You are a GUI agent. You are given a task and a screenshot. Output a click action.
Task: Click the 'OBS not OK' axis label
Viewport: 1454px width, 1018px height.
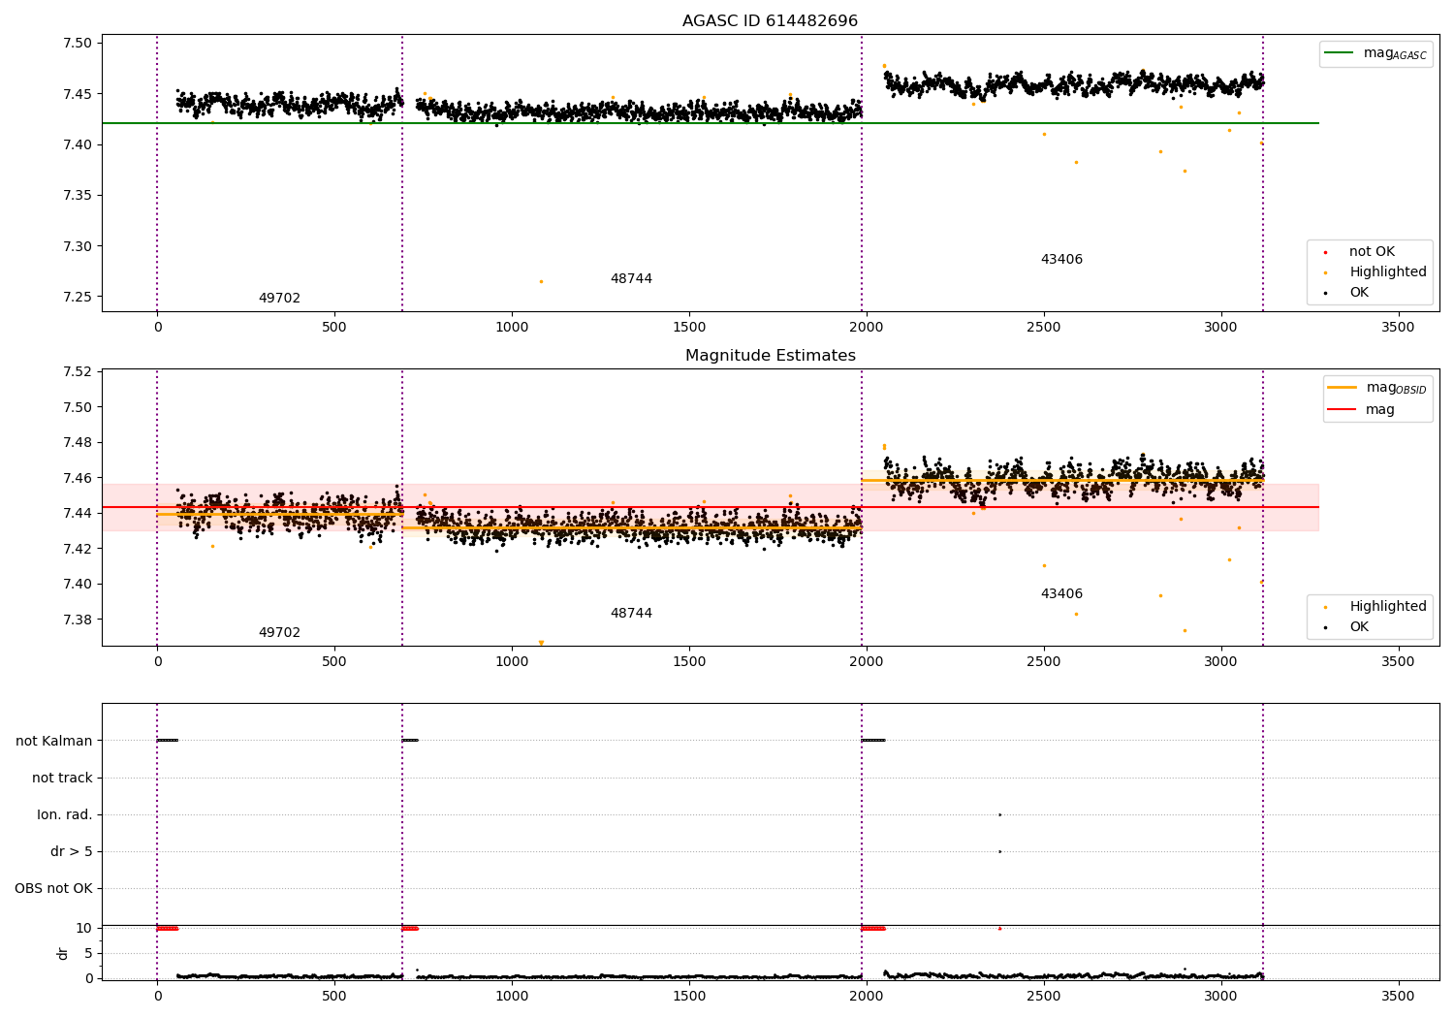point(53,889)
